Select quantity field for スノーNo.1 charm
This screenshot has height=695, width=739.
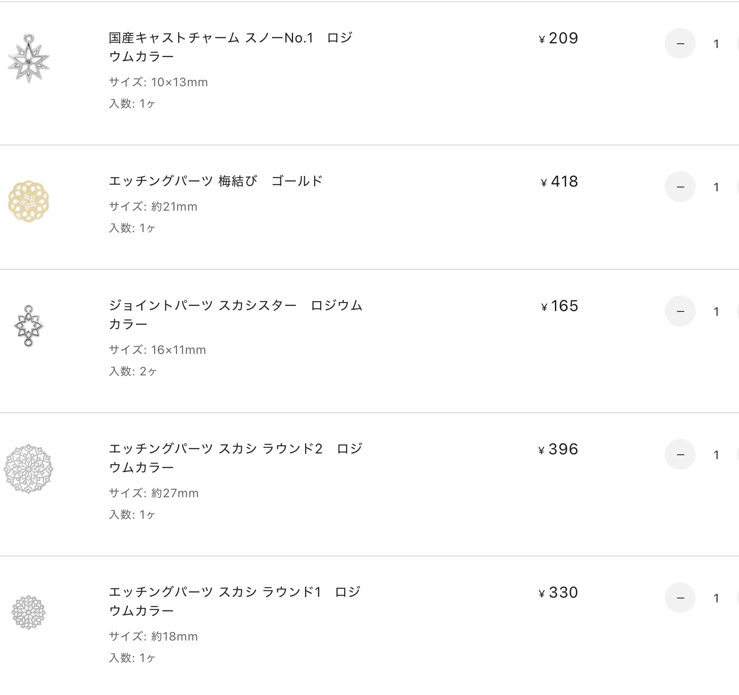[716, 44]
